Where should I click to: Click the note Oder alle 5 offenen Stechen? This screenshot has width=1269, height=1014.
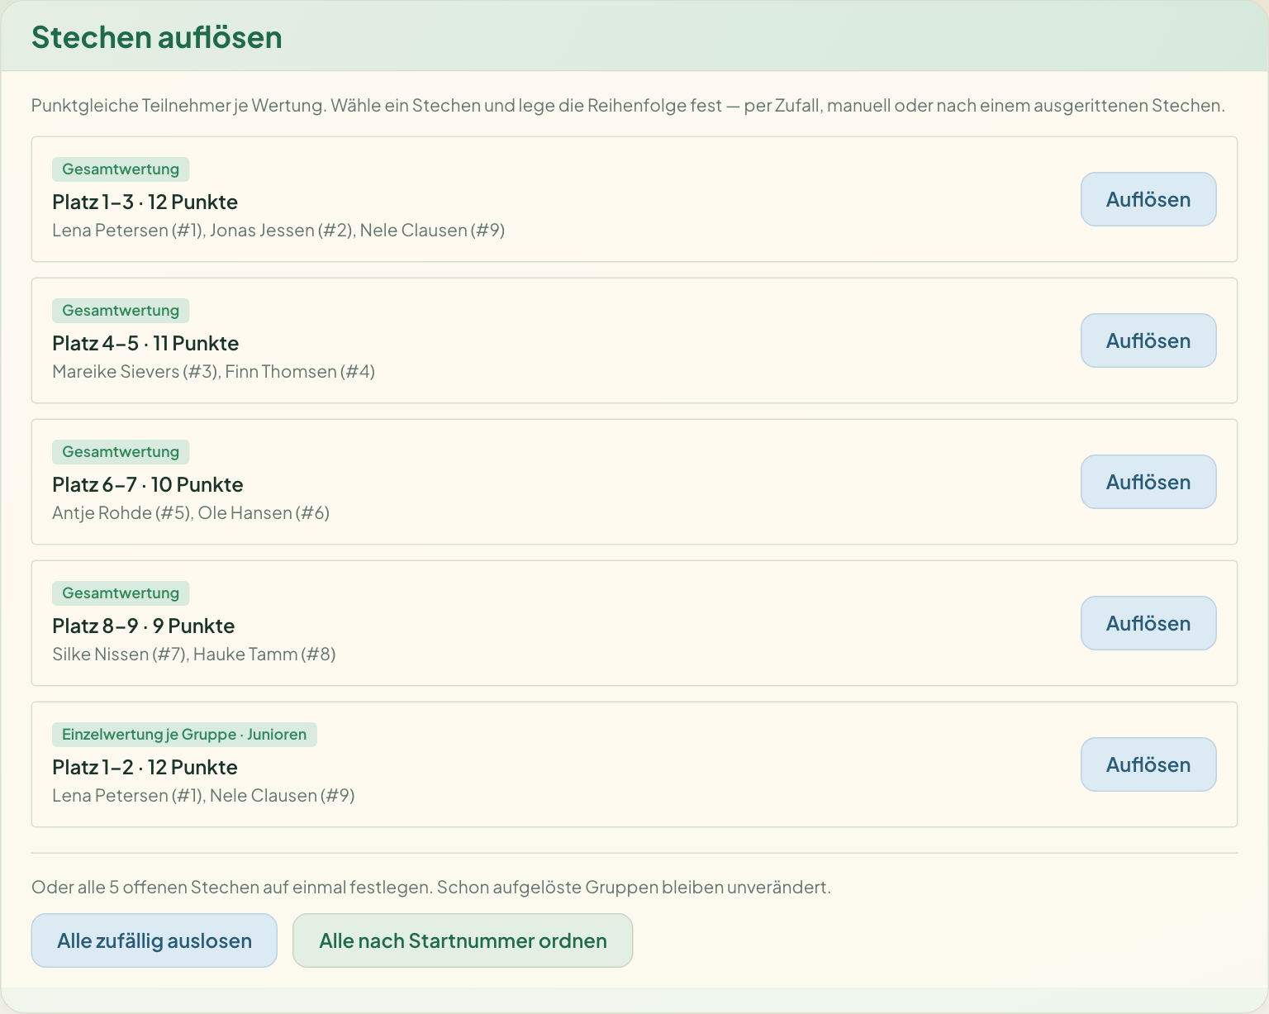pos(431,888)
